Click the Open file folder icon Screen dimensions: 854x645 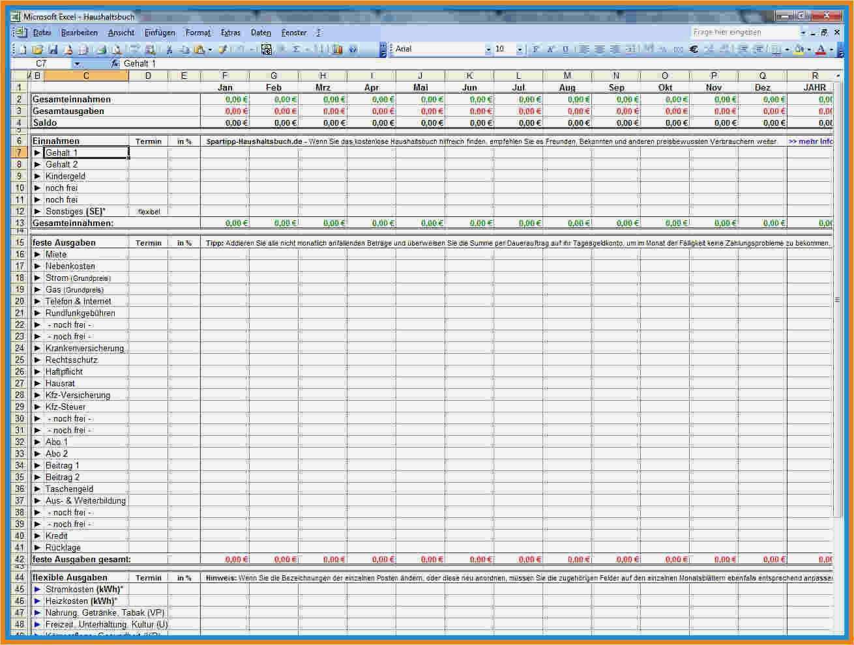pos(37,49)
